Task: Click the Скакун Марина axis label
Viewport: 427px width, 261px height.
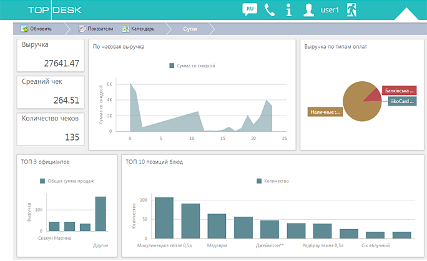Action: tap(54, 238)
